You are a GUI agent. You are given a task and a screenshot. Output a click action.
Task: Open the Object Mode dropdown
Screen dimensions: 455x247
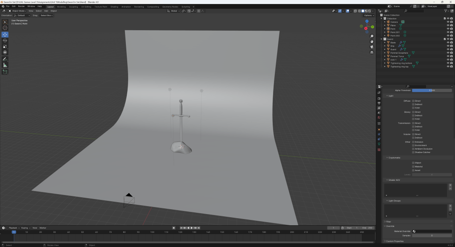click(x=18, y=11)
